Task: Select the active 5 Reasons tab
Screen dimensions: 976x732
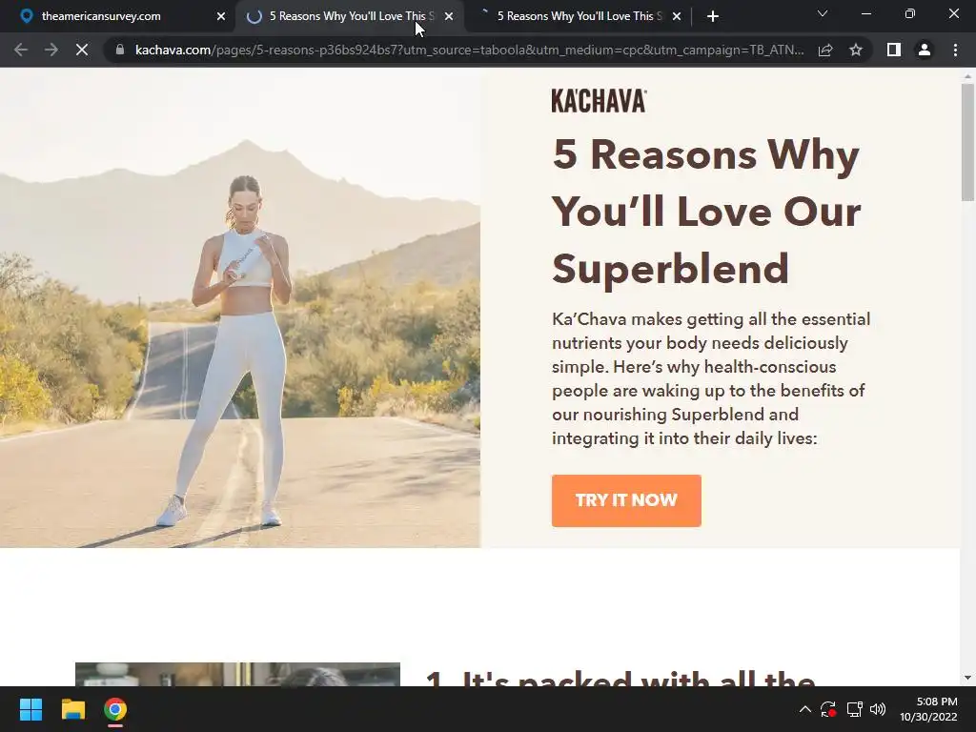Action: tap(350, 16)
